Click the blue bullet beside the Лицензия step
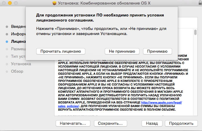202x131 pixels. point(7,42)
